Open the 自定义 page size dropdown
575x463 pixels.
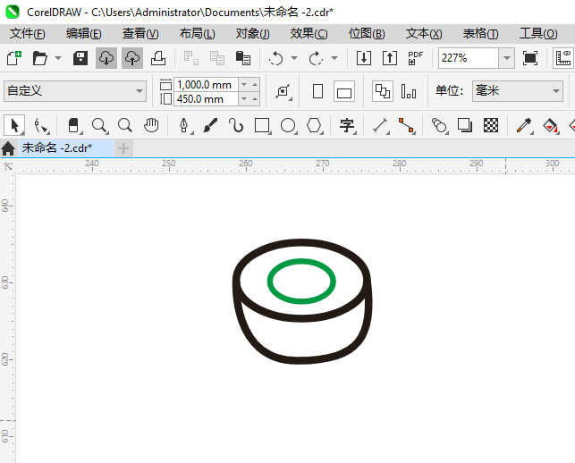[75, 91]
